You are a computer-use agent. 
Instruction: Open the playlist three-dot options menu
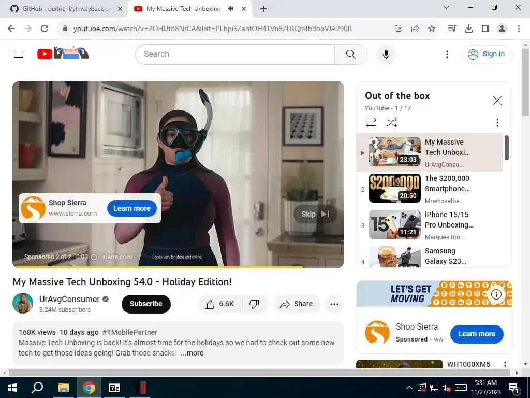497,122
